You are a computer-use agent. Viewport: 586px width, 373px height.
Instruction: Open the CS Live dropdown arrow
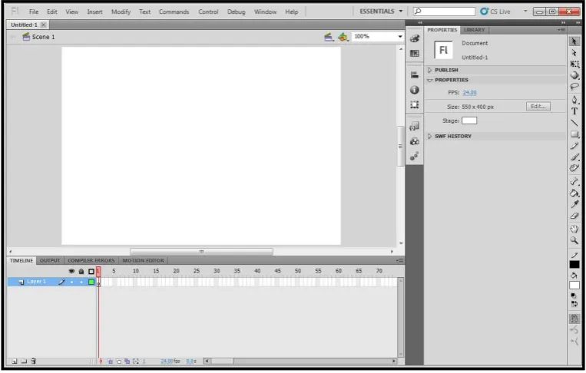[525, 12]
